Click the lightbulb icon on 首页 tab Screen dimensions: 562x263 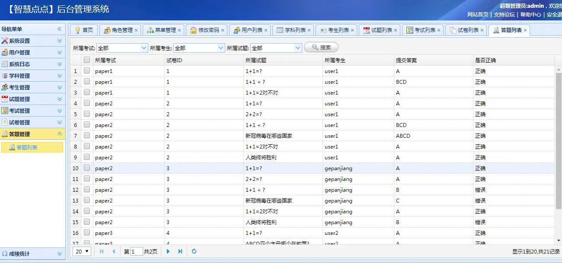(x=78, y=30)
